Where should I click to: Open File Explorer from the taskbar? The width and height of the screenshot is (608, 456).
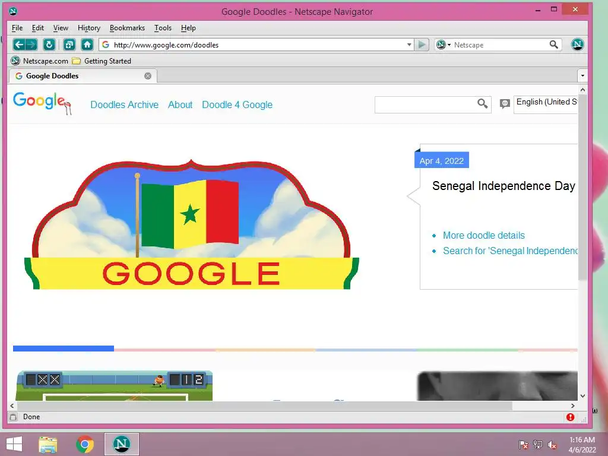(x=48, y=444)
